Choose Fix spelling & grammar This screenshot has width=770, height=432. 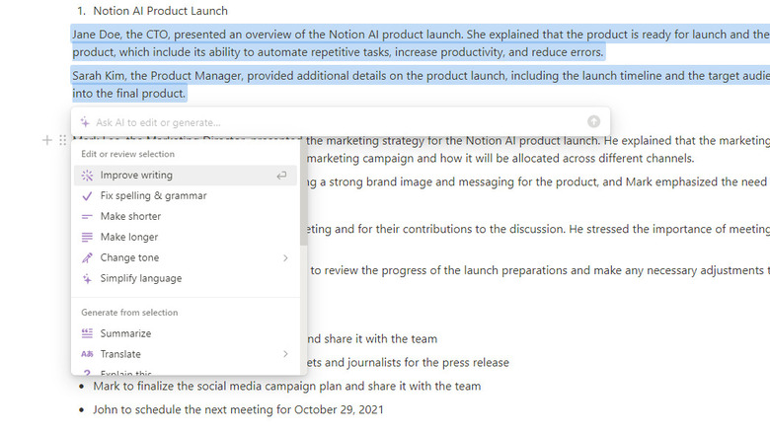(186, 196)
